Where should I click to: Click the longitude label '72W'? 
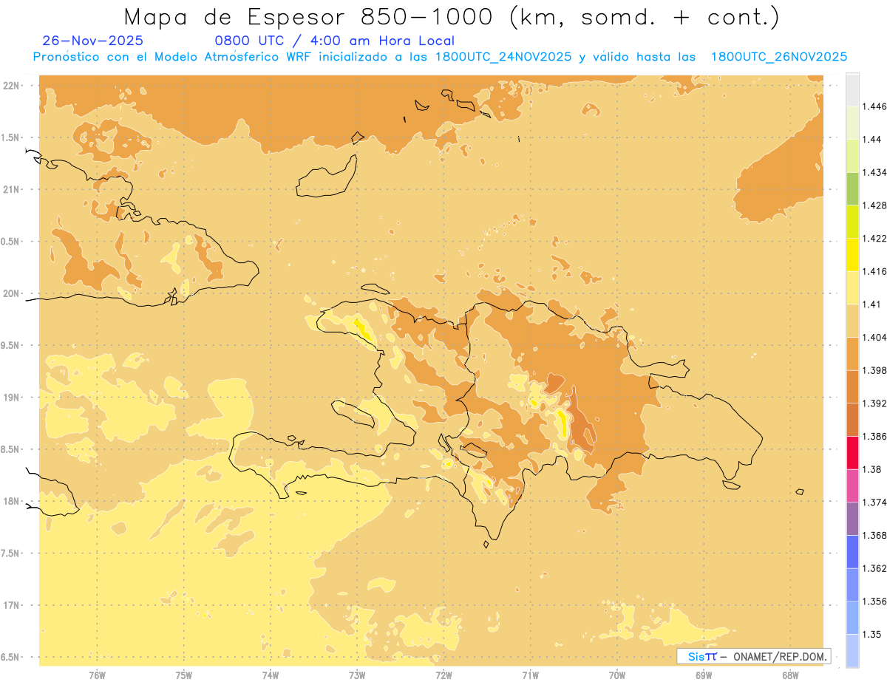(x=443, y=675)
